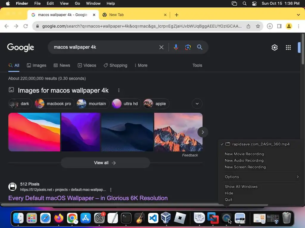Open Terminal from the Dock

126,218
